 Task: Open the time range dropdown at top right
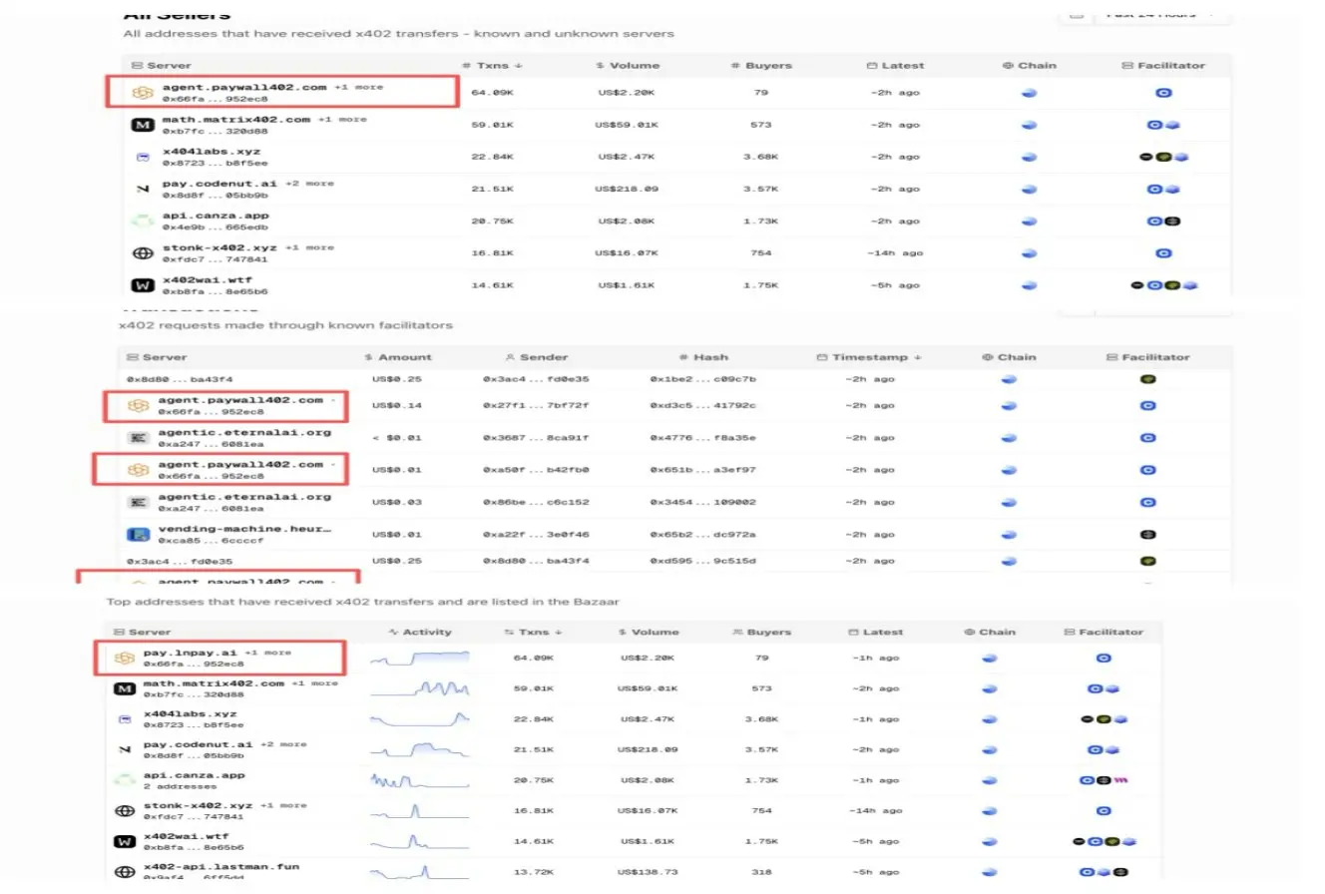tap(1161, 14)
